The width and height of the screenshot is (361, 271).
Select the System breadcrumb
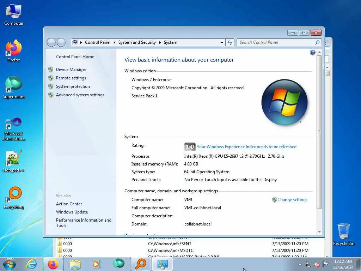click(170, 42)
